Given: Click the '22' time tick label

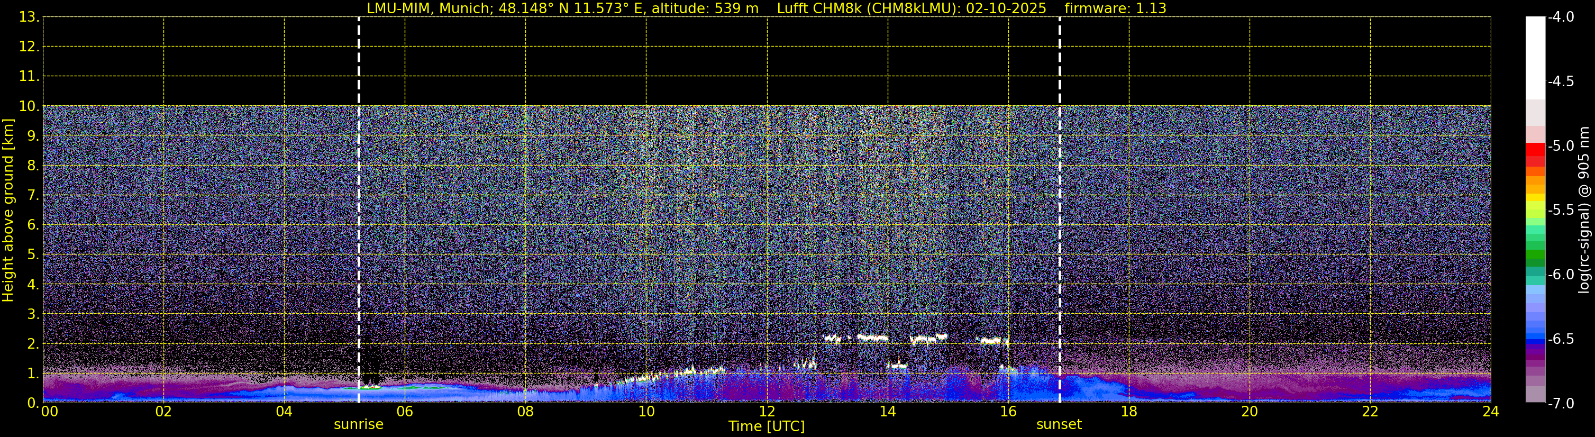Looking at the screenshot, I should (1370, 412).
